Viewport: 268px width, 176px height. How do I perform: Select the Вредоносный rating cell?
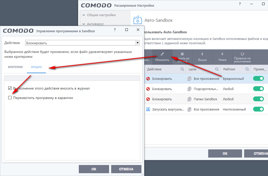pyautogui.click(x=233, y=79)
